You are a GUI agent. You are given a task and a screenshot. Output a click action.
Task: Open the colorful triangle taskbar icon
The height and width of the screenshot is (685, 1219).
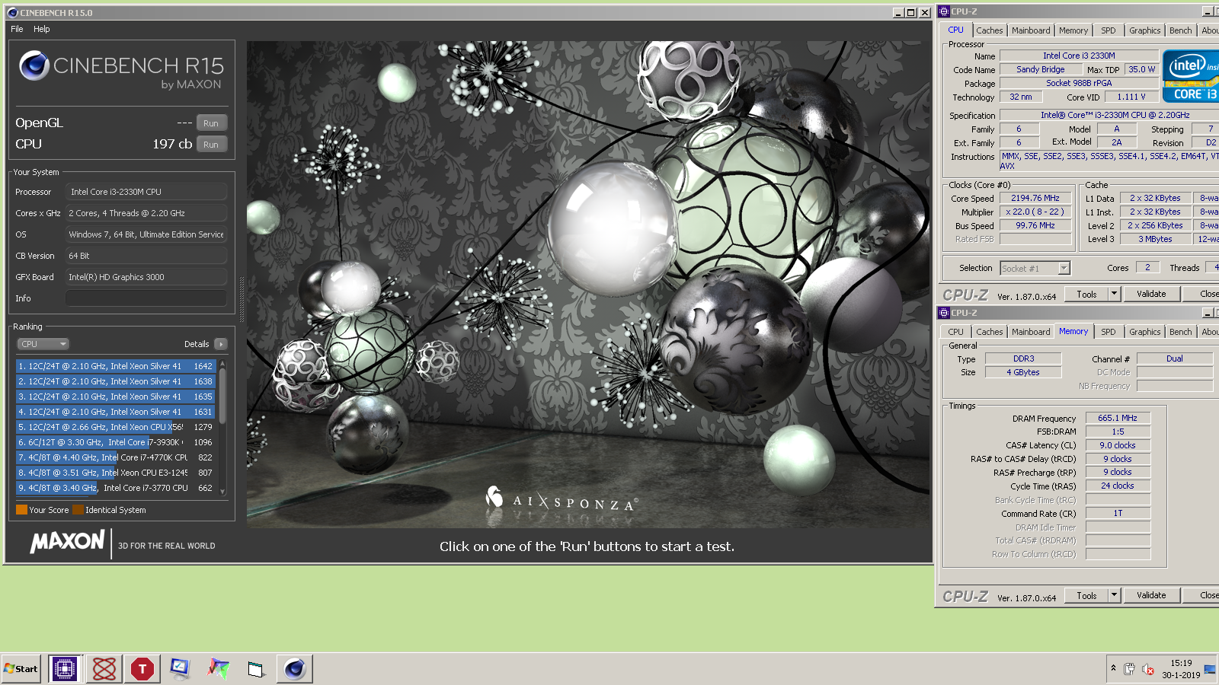coord(218,669)
